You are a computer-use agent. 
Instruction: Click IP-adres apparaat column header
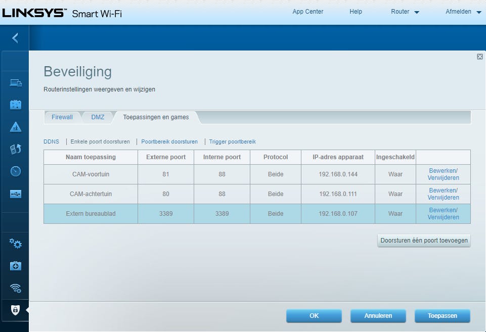tap(338, 157)
